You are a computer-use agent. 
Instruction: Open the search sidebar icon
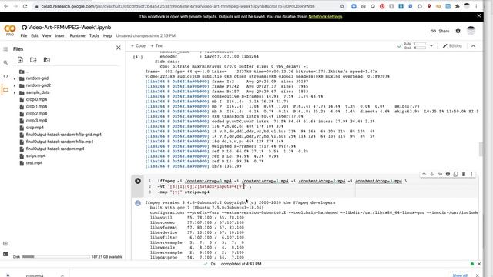(5, 63)
